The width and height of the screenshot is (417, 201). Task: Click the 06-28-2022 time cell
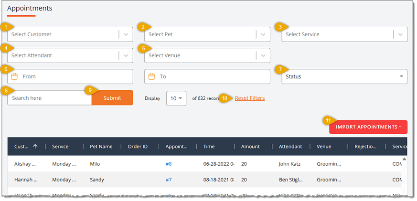click(219, 164)
